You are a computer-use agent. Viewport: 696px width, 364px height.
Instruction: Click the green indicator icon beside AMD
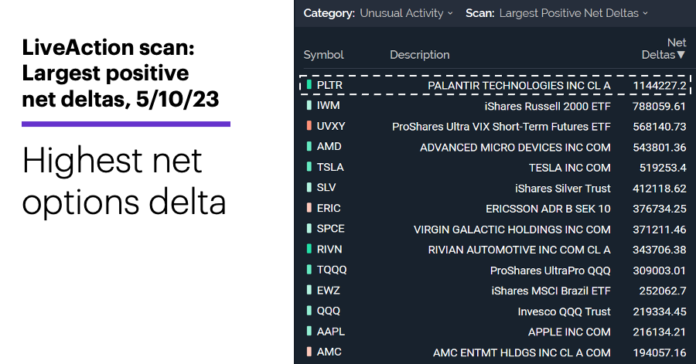(x=309, y=146)
